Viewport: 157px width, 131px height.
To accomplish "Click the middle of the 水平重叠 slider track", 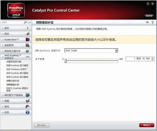I will point(92,61).
